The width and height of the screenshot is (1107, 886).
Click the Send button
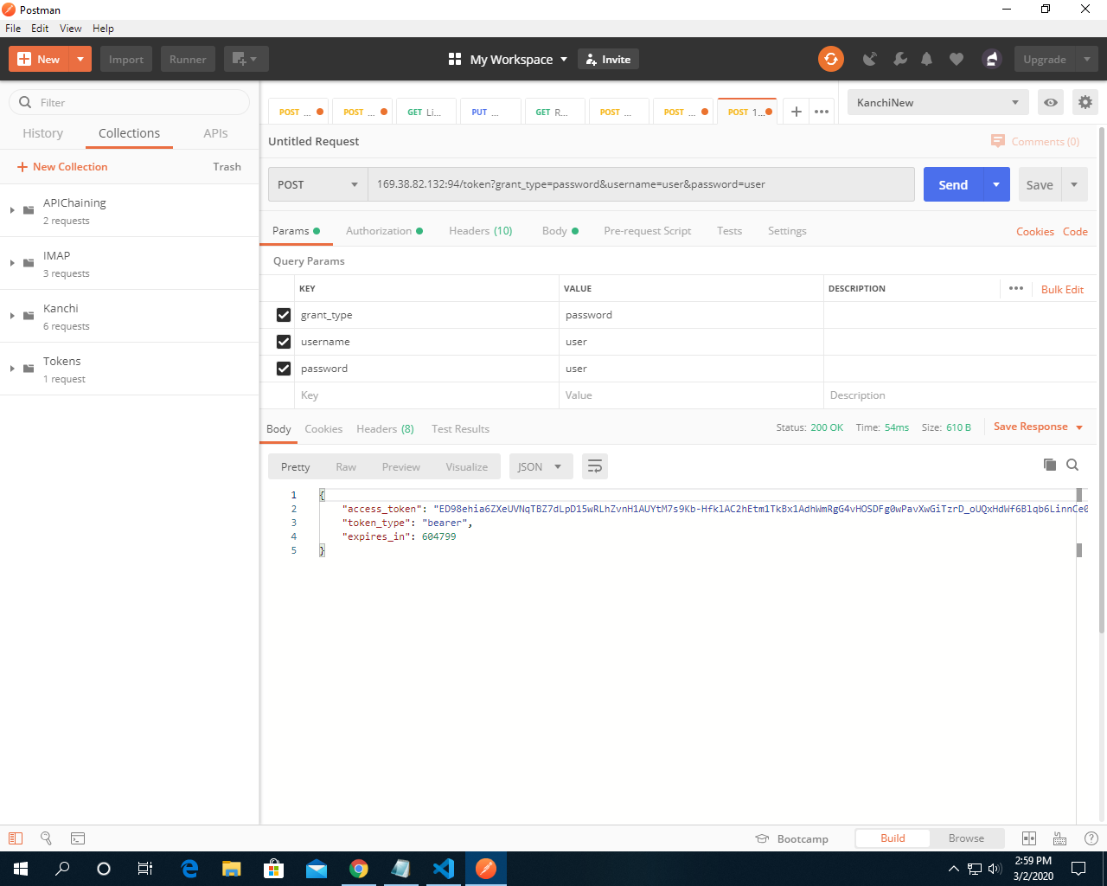tap(953, 184)
